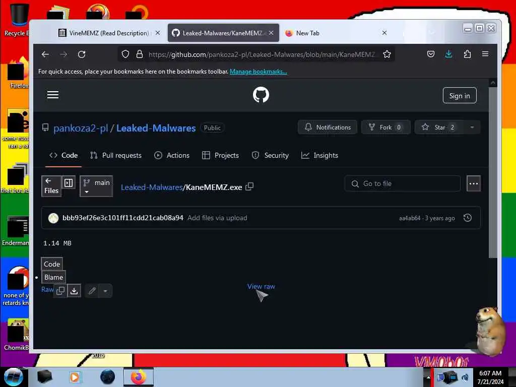This screenshot has height=387, width=516.
Task: Click the padlock site info icon
Action: [140, 54]
